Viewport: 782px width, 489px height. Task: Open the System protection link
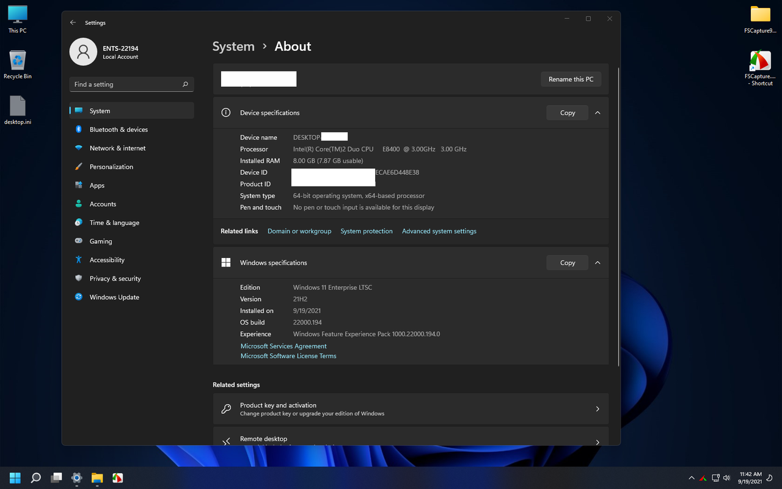coord(367,231)
